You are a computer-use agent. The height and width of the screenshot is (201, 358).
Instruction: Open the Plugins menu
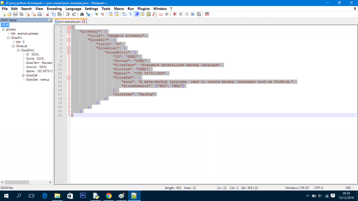pyautogui.click(x=143, y=8)
